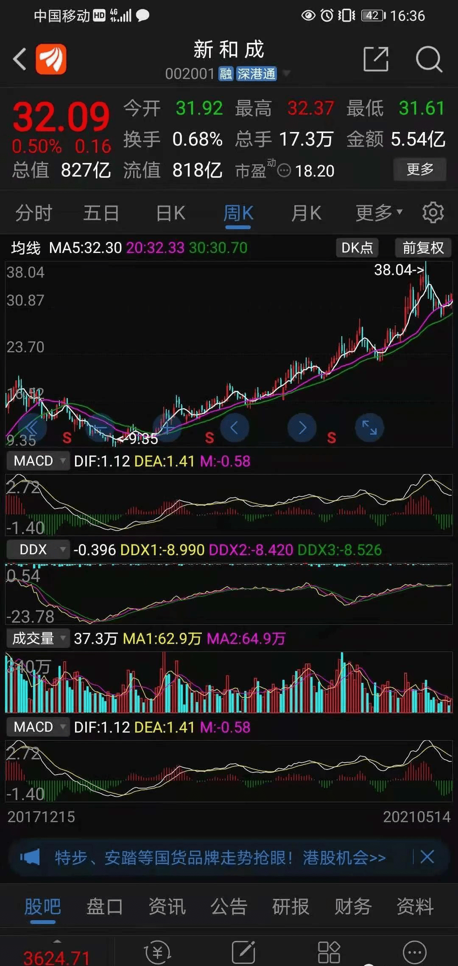The height and width of the screenshot is (966, 458).
Task: Toggle the 前复权 price adjustment
Action: coord(423,247)
